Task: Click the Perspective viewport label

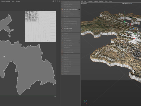Action: 84,4
